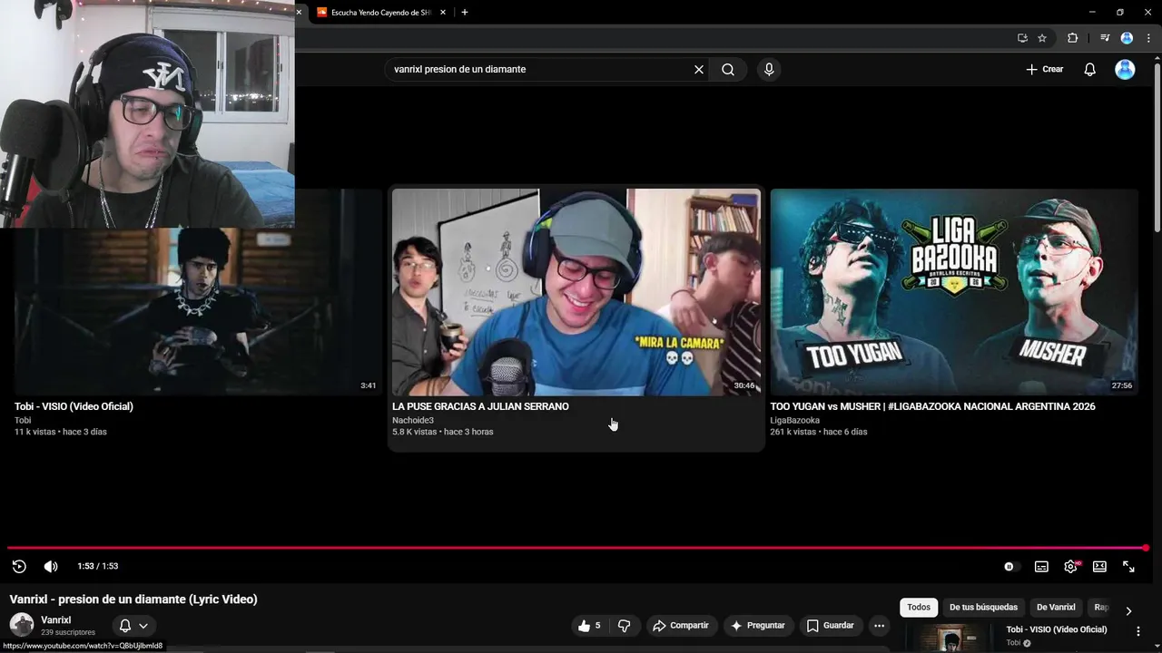Click the Compartir button
1162x653 pixels.
[681, 626]
